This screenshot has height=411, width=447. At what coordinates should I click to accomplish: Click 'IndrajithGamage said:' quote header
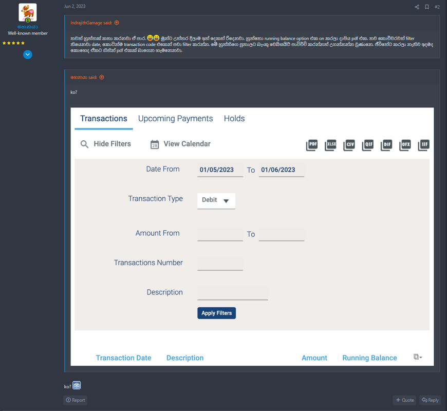[x=91, y=23]
